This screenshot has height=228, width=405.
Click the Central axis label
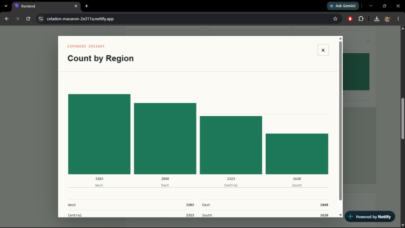(231, 185)
